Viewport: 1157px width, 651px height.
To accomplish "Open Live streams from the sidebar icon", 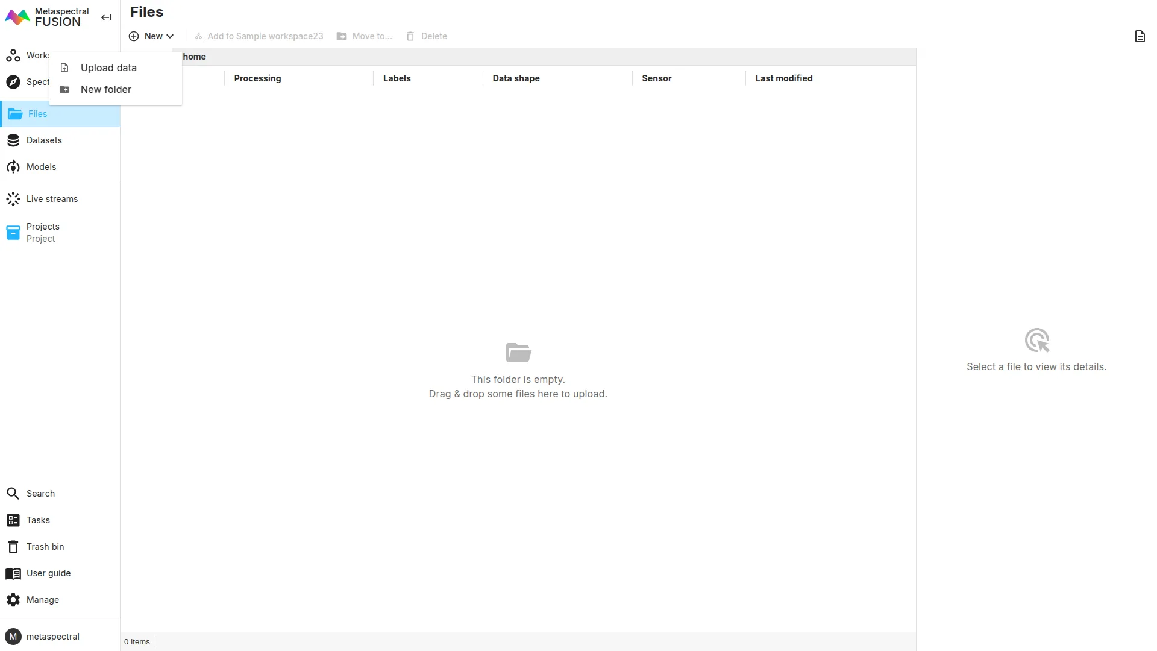I will (13, 199).
